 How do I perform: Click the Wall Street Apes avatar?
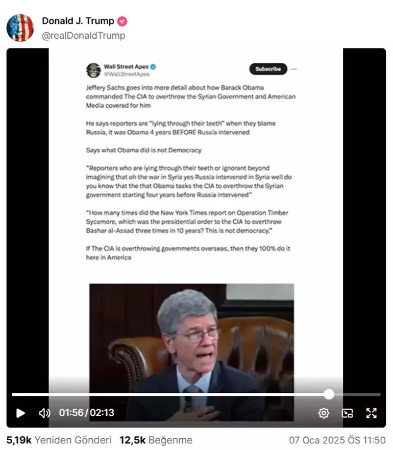pyautogui.click(x=93, y=70)
